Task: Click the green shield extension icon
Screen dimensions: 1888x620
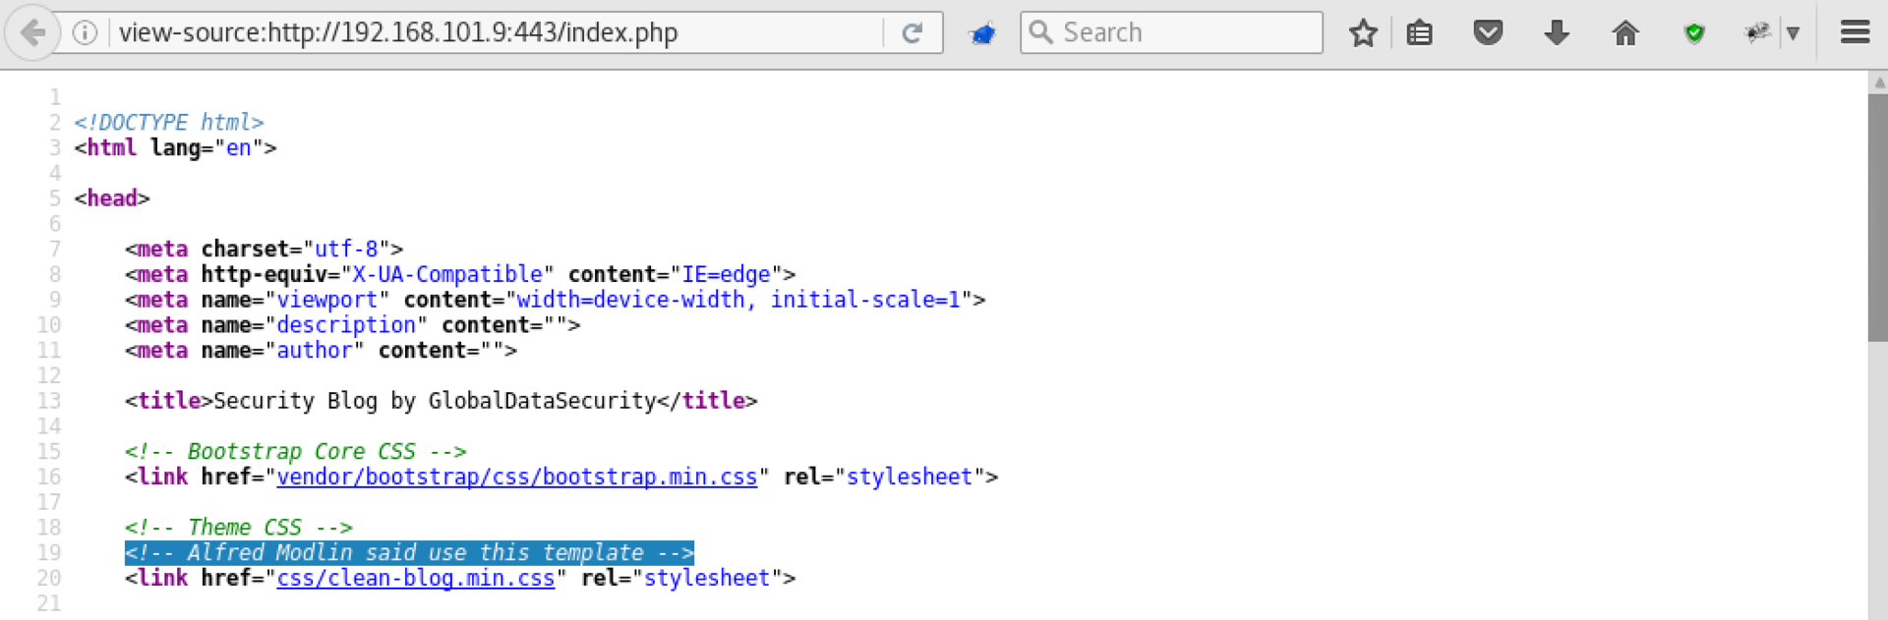Action: tap(1693, 33)
